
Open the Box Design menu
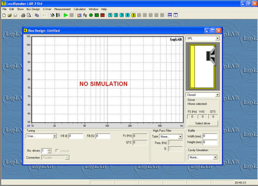coord(33,9)
